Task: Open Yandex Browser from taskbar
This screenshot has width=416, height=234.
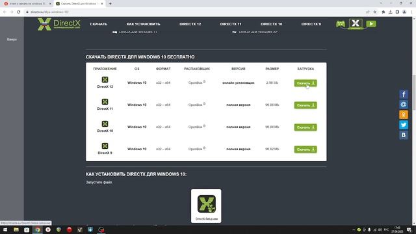Action: [x=48, y=229]
